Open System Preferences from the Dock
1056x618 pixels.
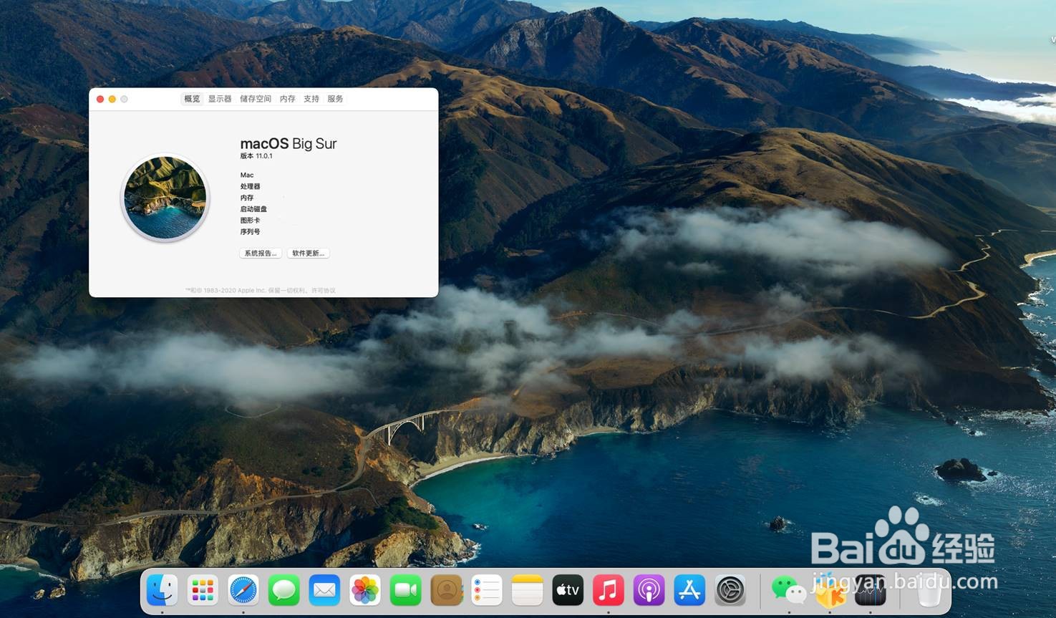click(x=730, y=590)
